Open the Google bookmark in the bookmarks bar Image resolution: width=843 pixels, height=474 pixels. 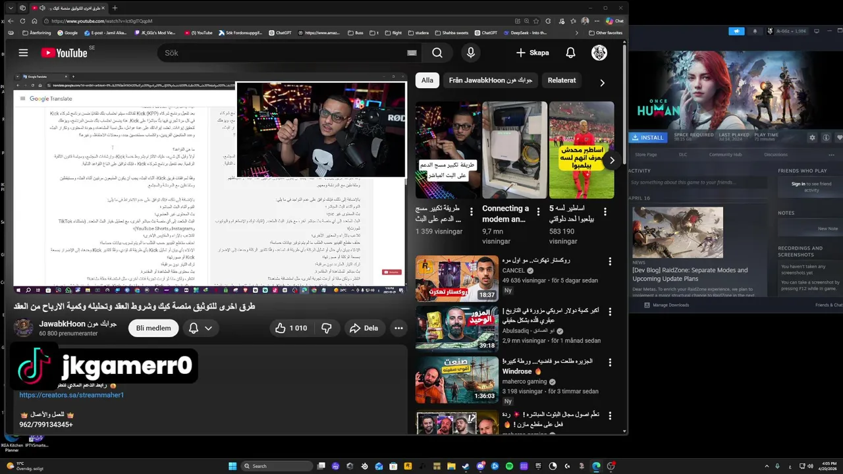pos(67,32)
